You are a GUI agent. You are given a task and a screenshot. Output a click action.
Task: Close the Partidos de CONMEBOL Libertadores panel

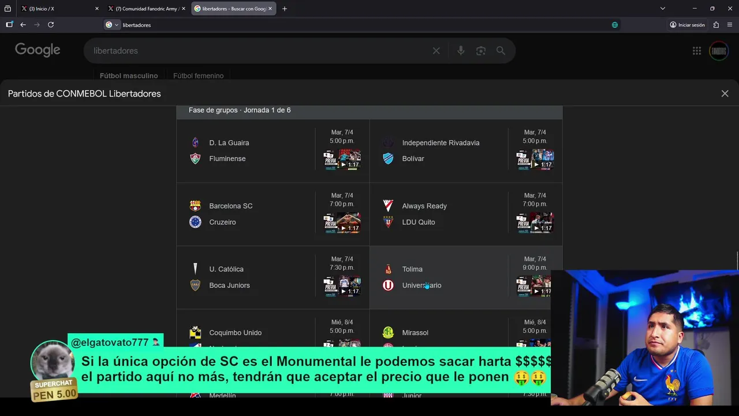725,94
